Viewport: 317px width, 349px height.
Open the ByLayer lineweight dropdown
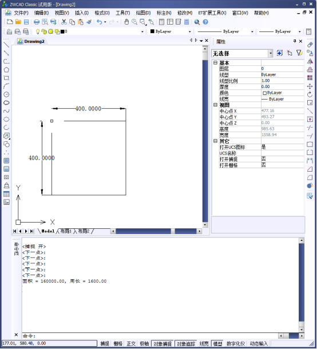coord(300,31)
